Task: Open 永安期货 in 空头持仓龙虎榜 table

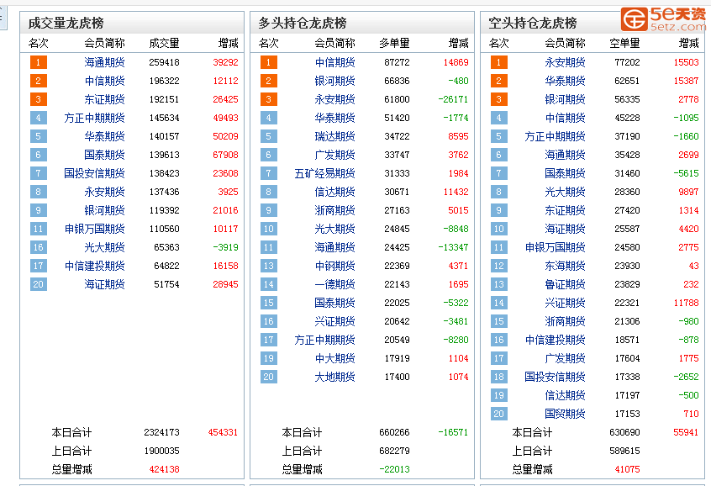Action: (565, 62)
